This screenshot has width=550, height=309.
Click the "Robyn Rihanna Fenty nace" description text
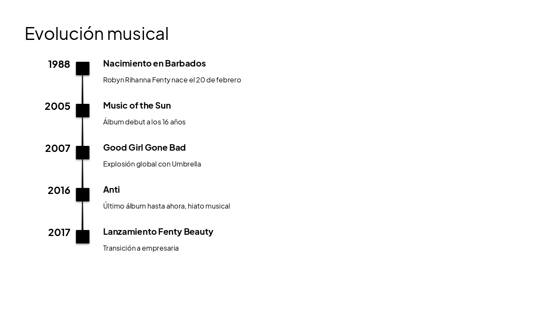172,80
